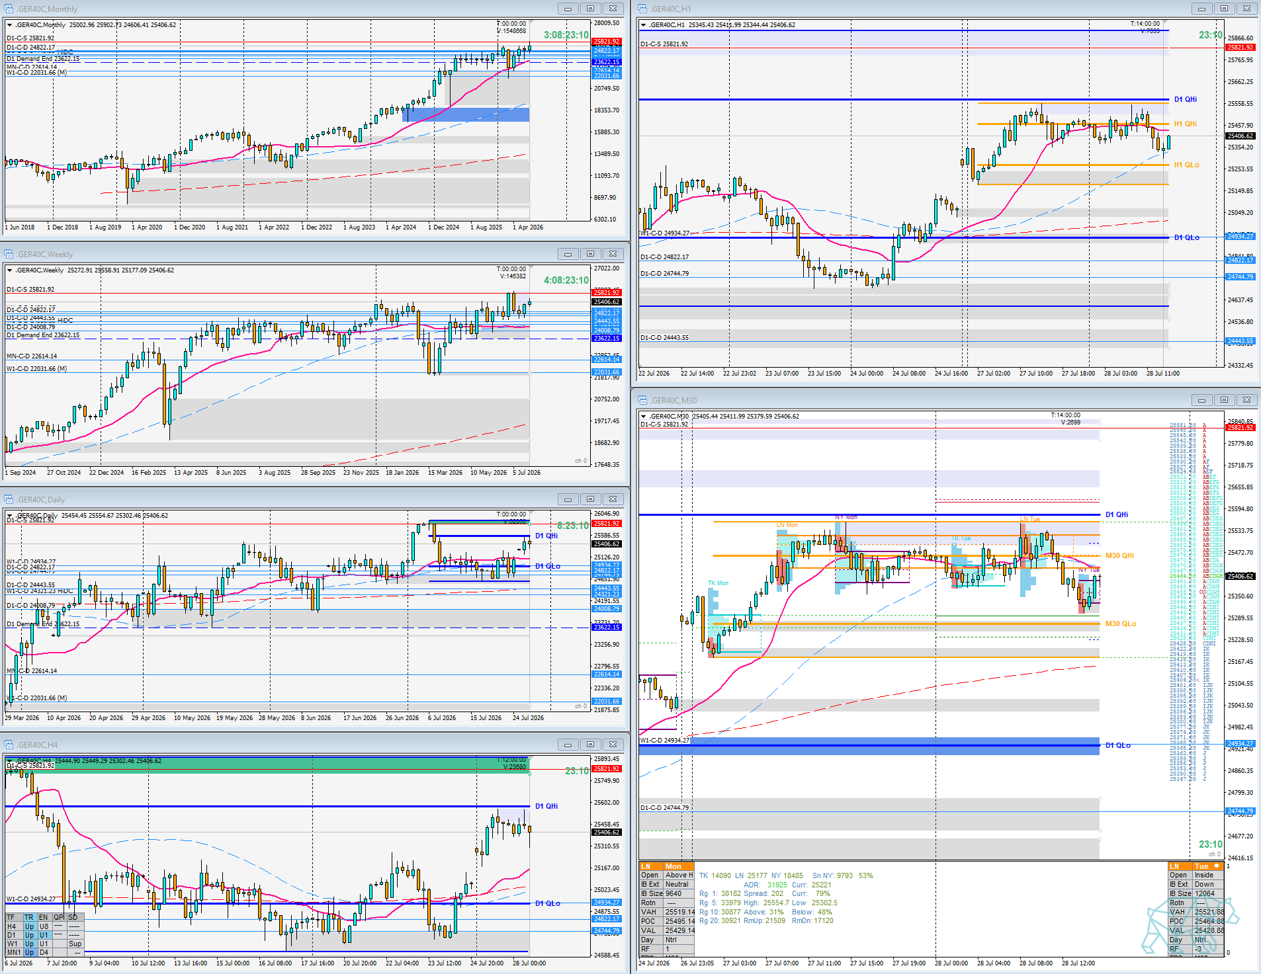This screenshot has height=974, width=1261.
Task: Click the .GER40C,Monthly chart window icon
Action: pos(9,9)
